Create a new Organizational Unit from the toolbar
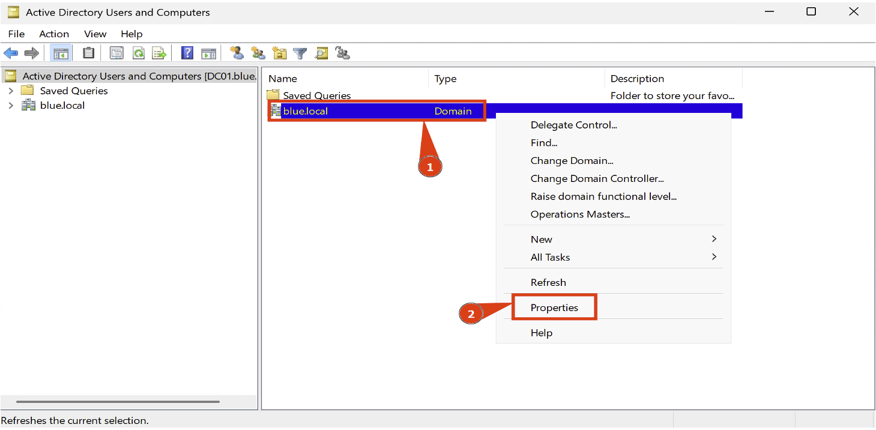Viewport: 876px width, 430px height. point(279,53)
